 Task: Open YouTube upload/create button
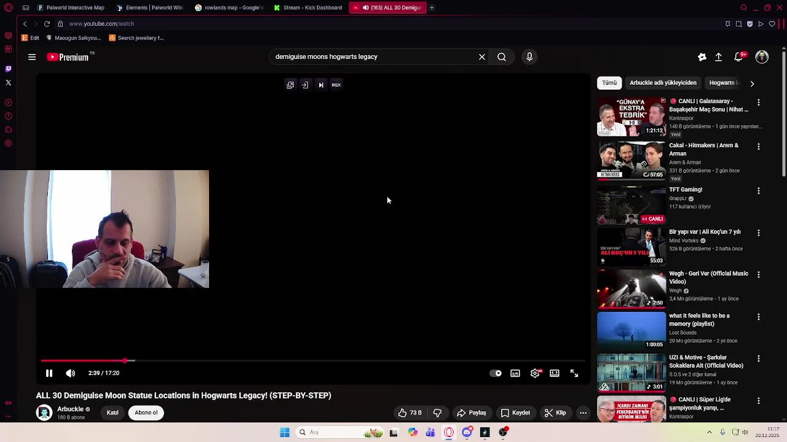[x=718, y=57]
